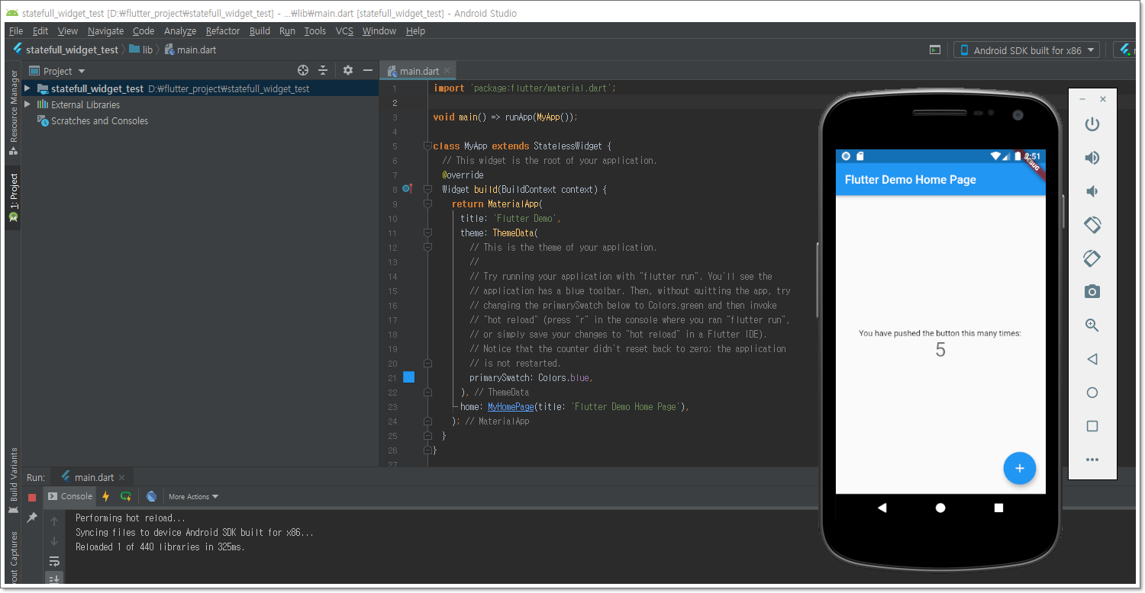The image size is (1145, 593).
Task: Open the More Actions dropdown
Action: click(x=193, y=496)
